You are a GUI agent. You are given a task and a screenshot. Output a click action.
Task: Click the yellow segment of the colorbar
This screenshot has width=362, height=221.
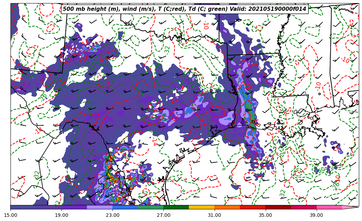click(201, 207)
